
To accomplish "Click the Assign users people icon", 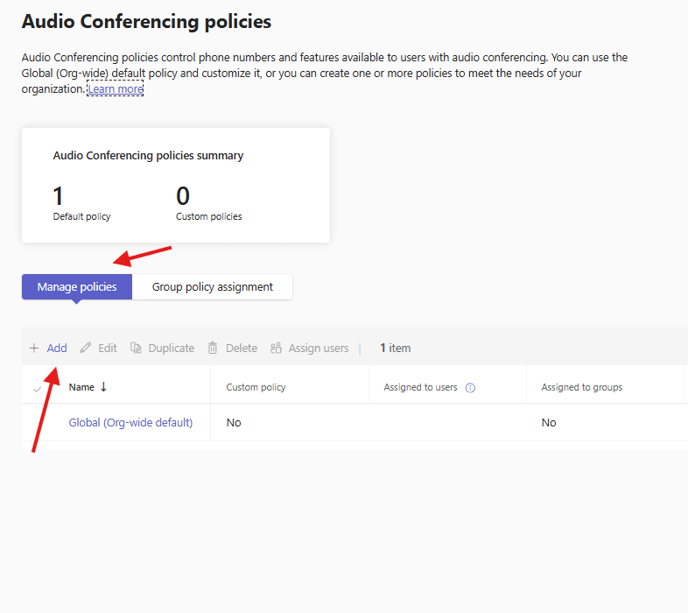I will (x=276, y=348).
